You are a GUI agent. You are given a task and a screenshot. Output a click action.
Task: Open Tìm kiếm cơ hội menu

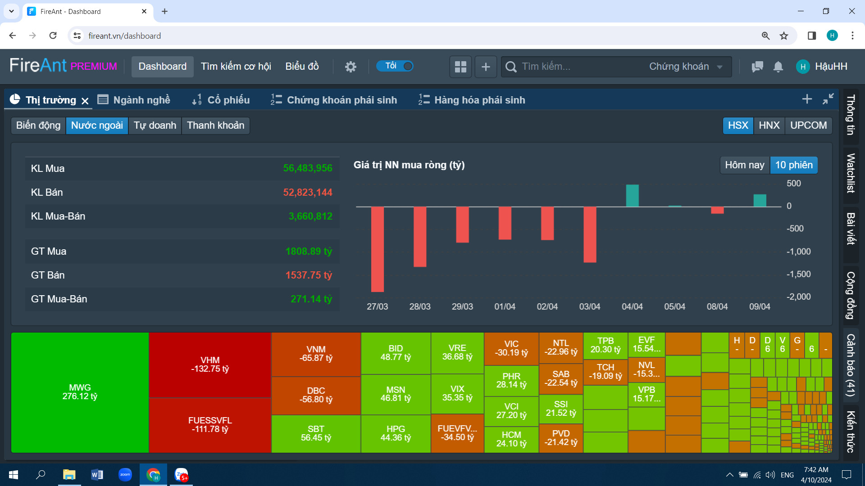click(236, 67)
